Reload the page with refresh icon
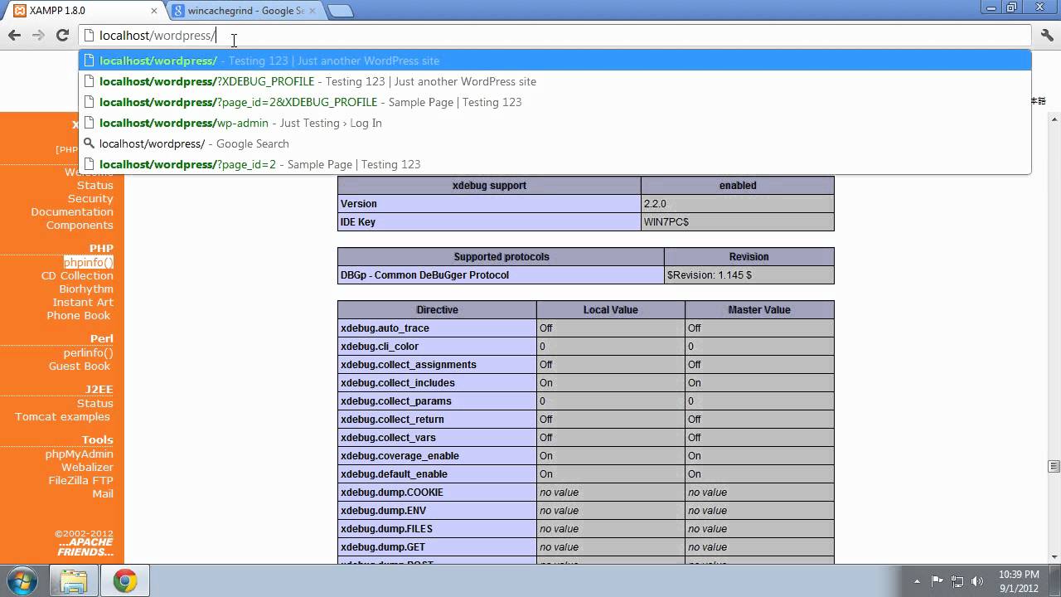1061x597 pixels. 62,35
